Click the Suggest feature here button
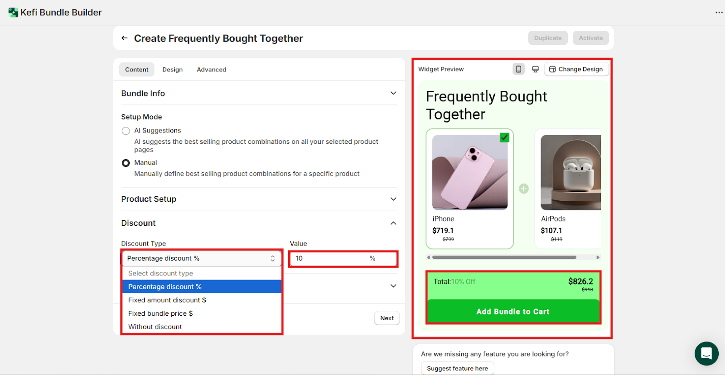This screenshot has height=375, width=725. (x=457, y=368)
